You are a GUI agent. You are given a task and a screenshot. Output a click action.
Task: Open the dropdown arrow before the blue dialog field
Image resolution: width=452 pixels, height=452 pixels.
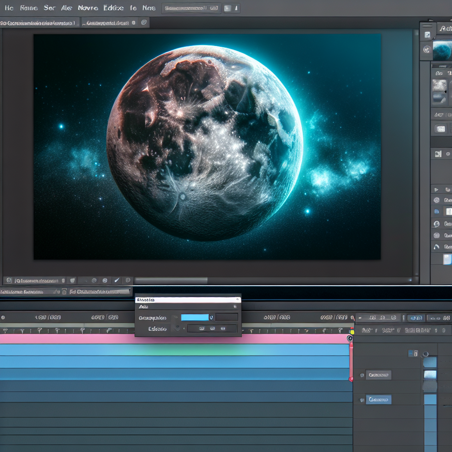[175, 318]
